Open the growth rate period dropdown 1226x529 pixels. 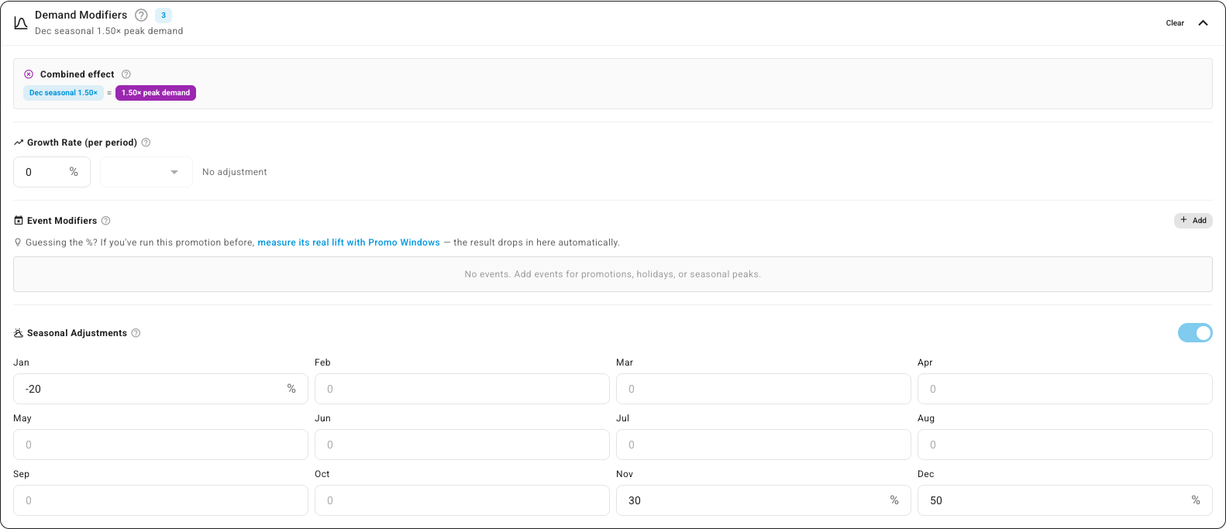146,172
